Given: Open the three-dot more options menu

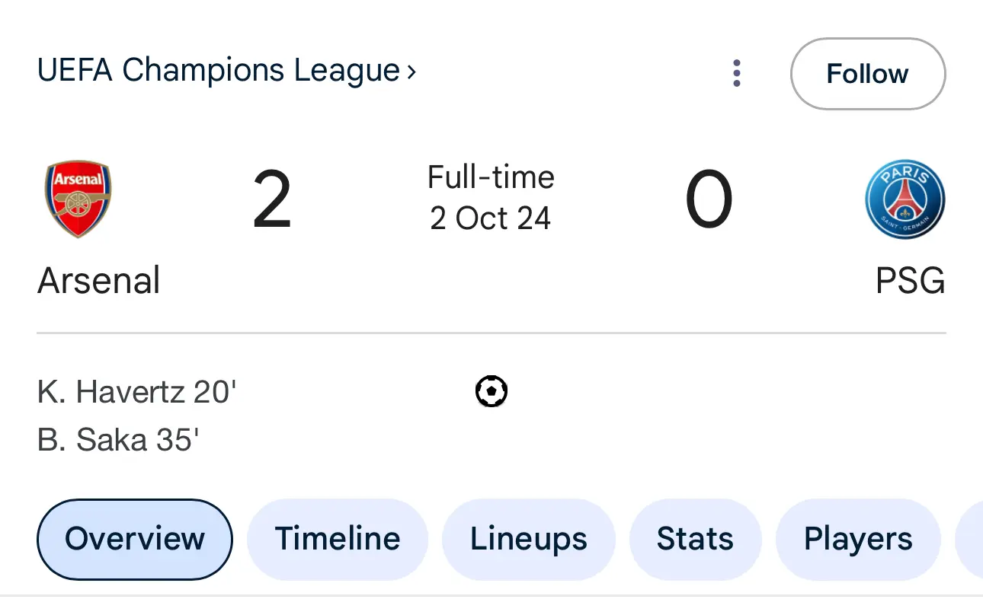Looking at the screenshot, I should pyautogui.click(x=736, y=73).
